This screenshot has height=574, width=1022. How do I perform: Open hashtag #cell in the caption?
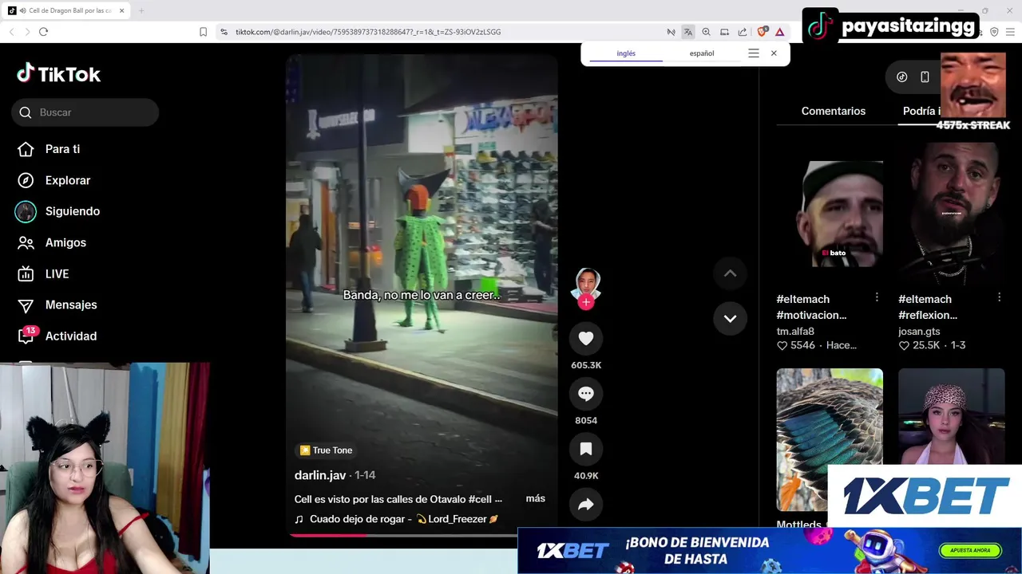point(480,499)
